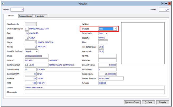Click the empty vehicle image box
Image resolution: width=173 pixels, height=107 pixels.
143,43
